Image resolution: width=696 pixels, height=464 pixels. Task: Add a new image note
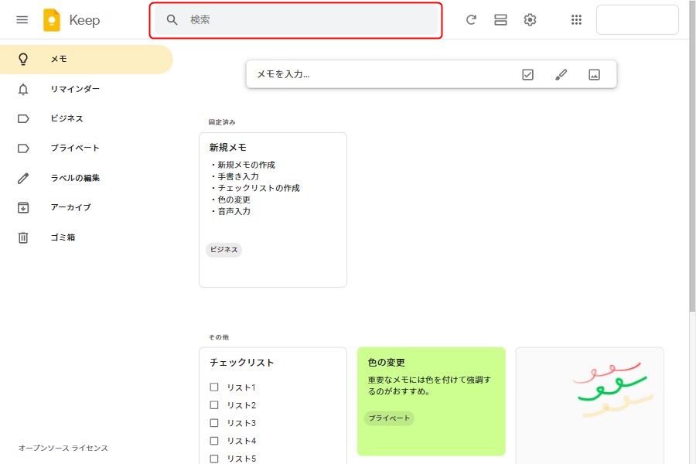594,75
